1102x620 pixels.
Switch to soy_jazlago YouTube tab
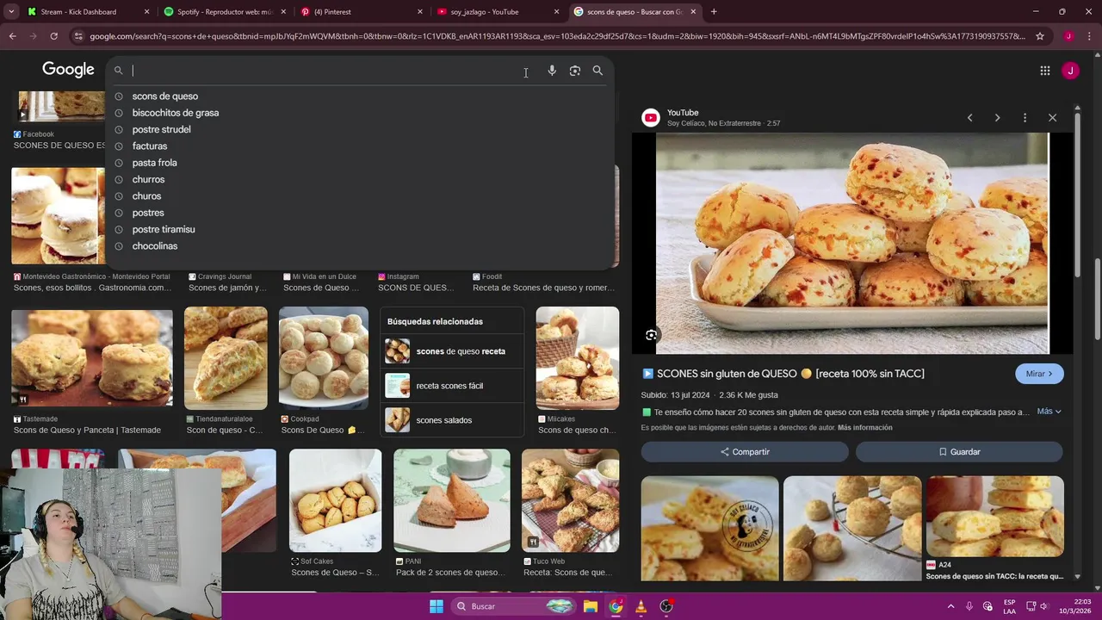point(498,12)
